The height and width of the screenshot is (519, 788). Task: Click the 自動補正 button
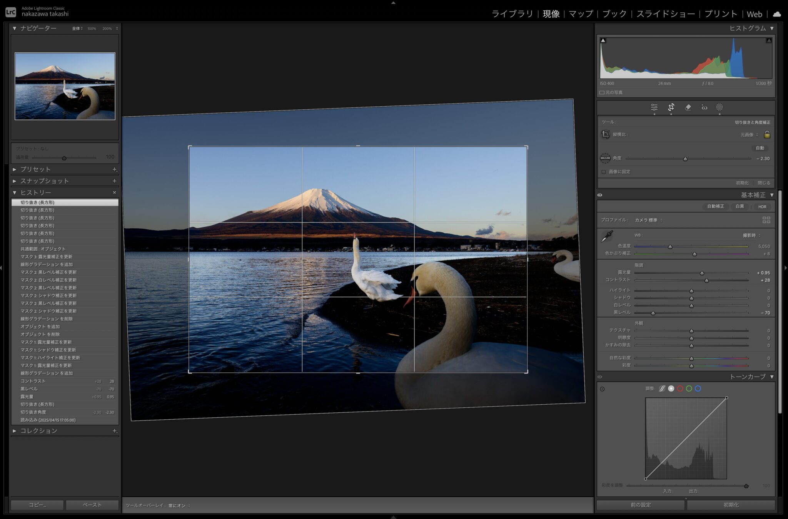pos(715,206)
